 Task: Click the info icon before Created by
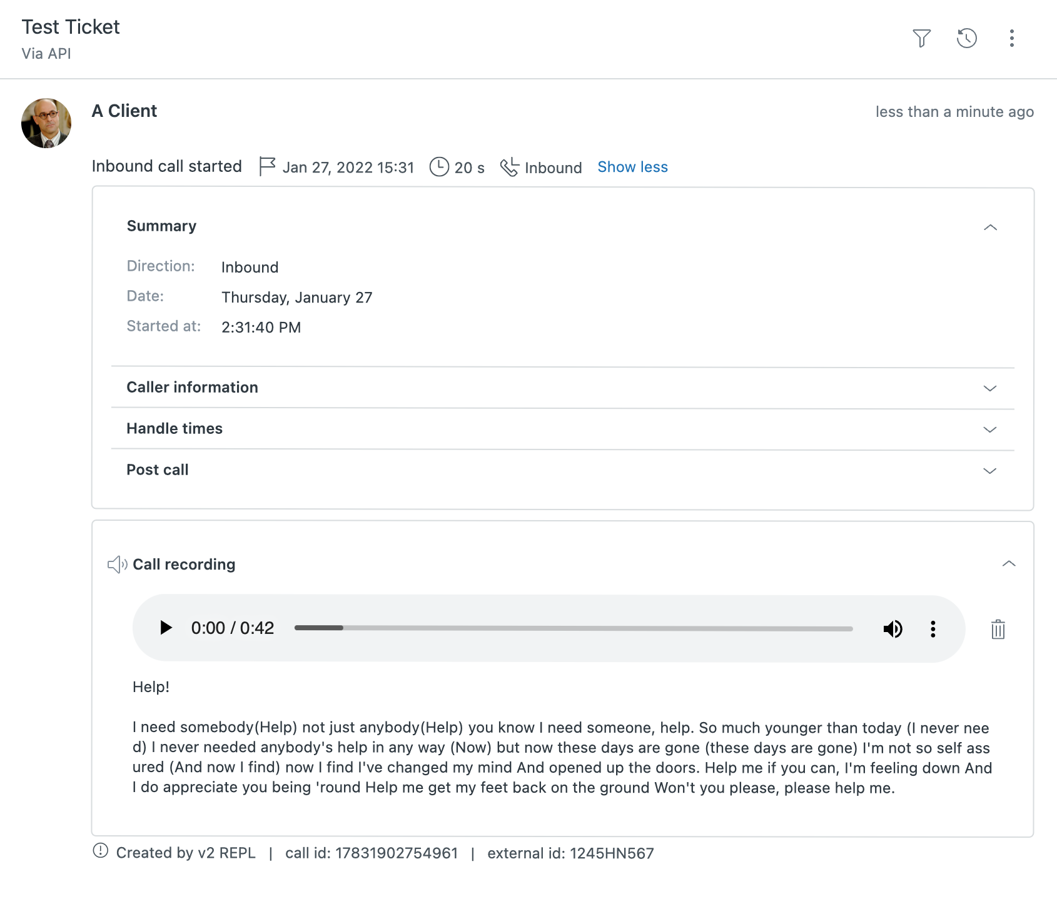pyautogui.click(x=100, y=850)
